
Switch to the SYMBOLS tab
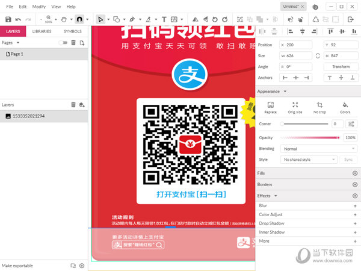click(x=73, y=31)
